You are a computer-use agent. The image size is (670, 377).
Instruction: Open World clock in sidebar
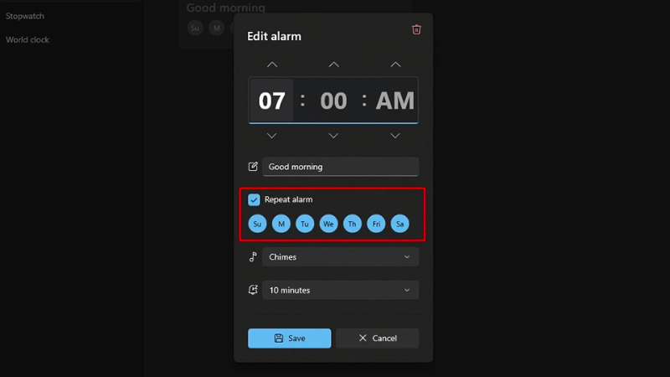(28, 39)
